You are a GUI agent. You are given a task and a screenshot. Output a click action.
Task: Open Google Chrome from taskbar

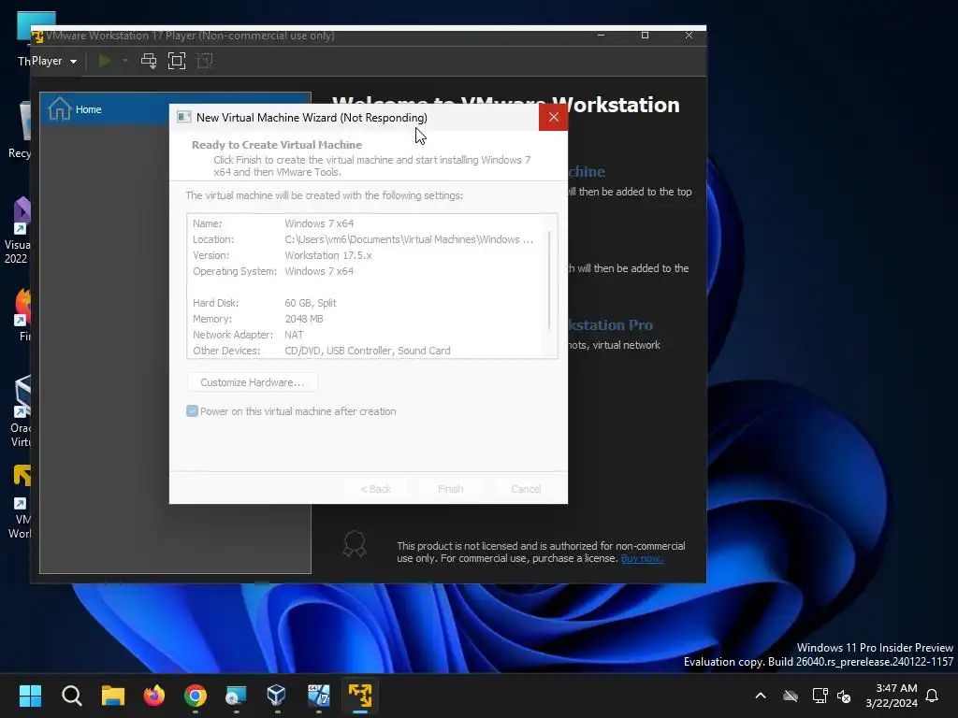click(196, 696)
